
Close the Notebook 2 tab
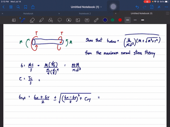pos(59,13)
